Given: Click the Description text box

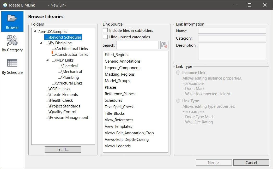Looking at the screenshot, I should (x=232, y=51).
